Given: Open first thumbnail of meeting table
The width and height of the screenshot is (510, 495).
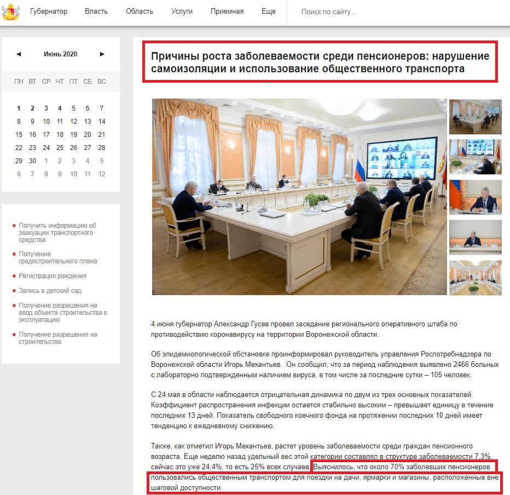Looking at the screenshot, I should (475, 117).
